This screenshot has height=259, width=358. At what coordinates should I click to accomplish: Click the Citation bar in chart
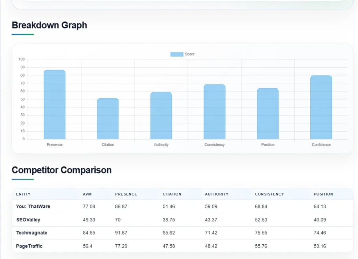108,119
